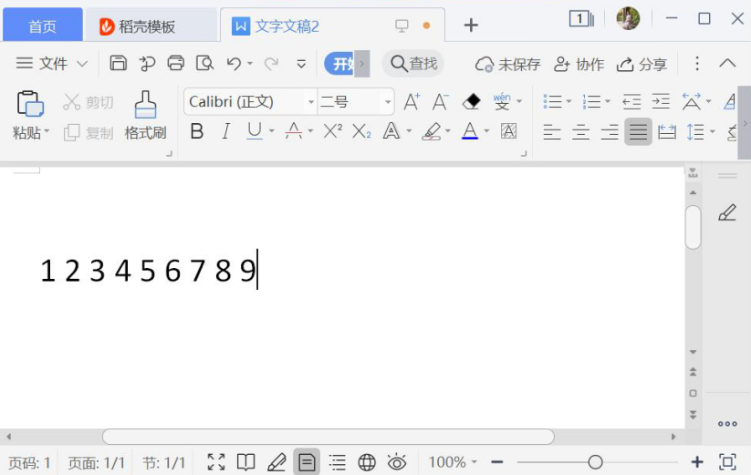Click the Print icon
The image size is (751, 475).
(x=175, y=63)
